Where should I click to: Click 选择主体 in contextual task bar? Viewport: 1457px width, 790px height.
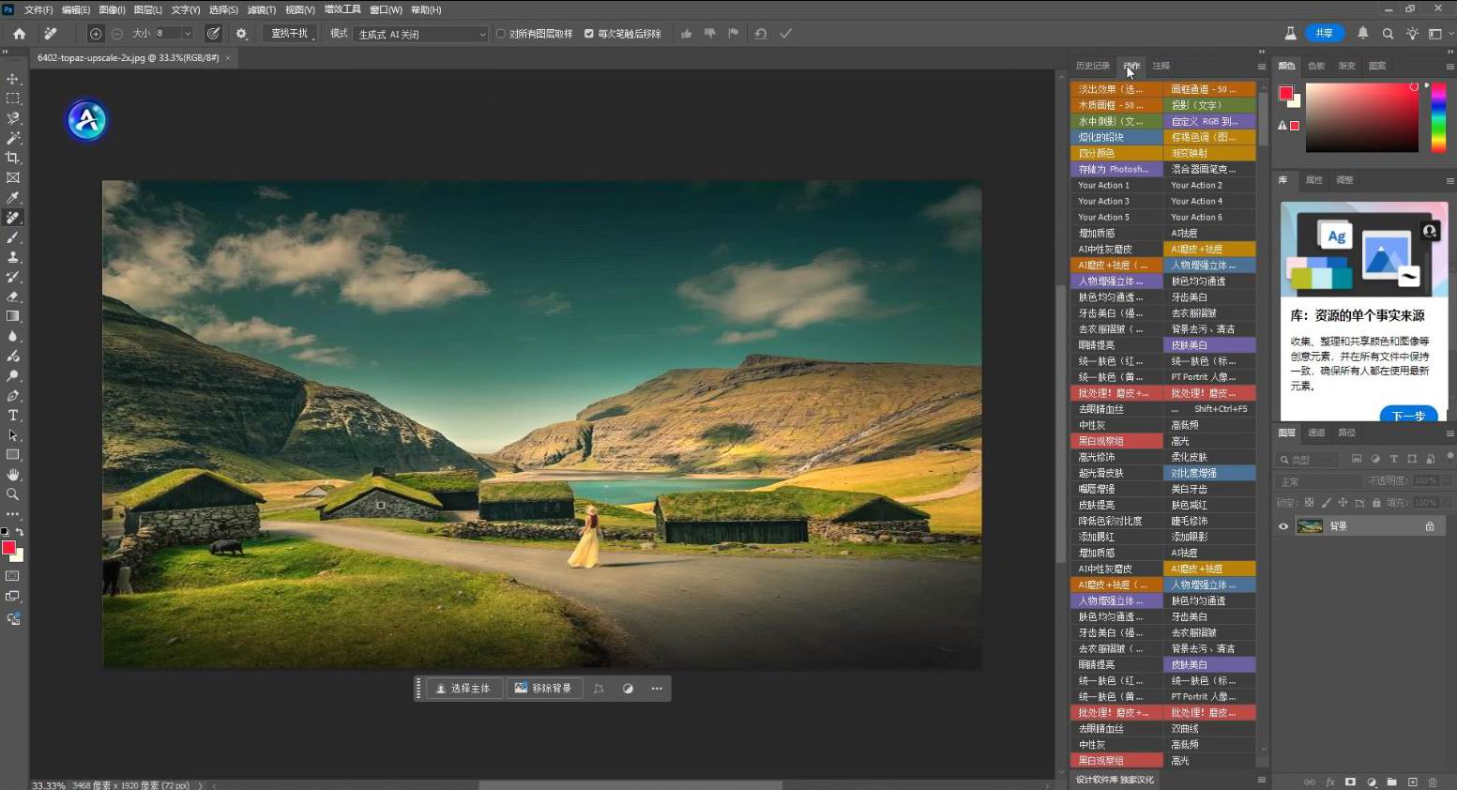(x=463, y=689)
